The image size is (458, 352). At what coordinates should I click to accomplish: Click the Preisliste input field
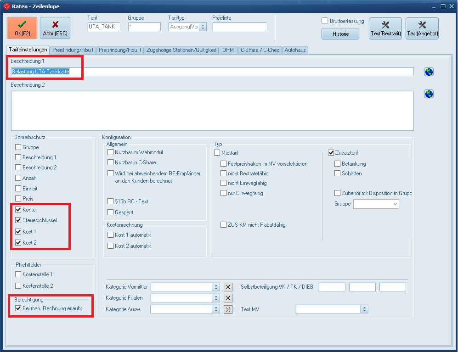239,27
